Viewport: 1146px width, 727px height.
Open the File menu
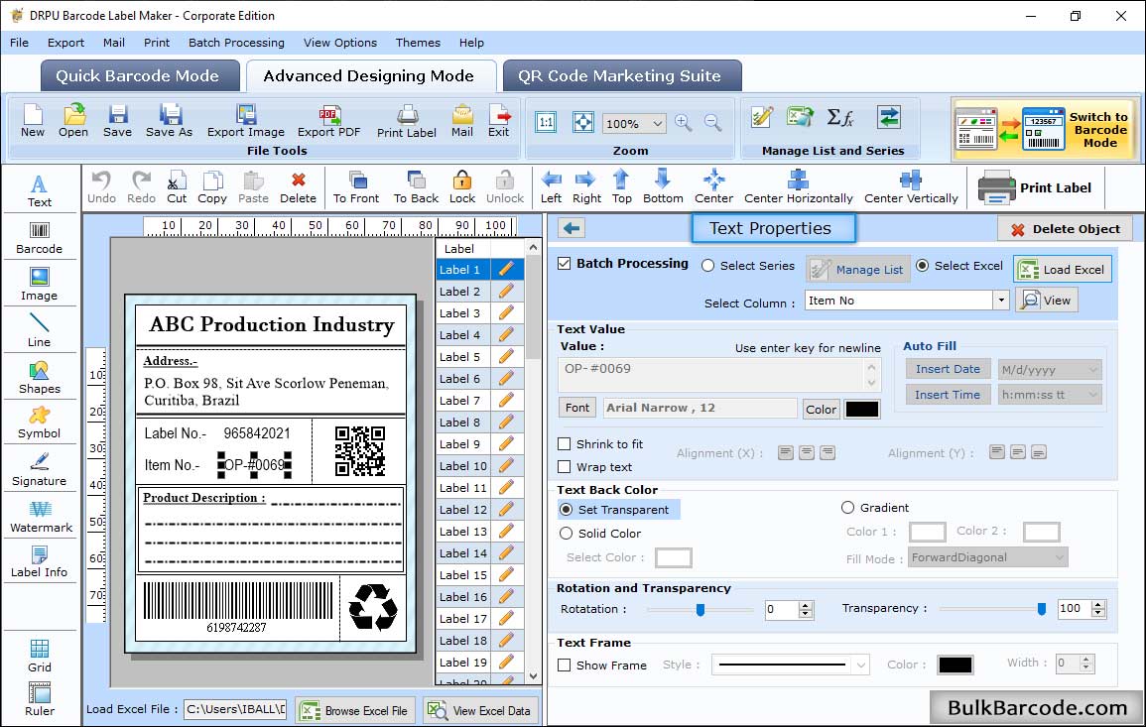click(x=19, y=43)
